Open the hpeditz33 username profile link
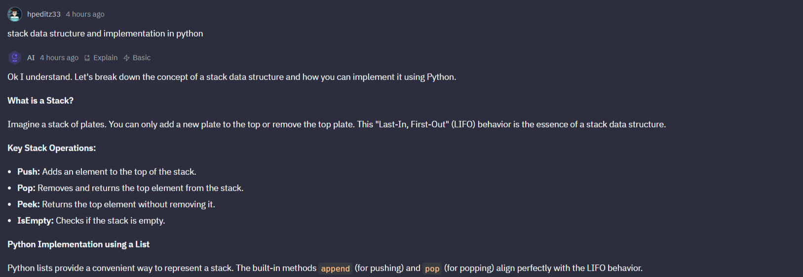Screen dimensions: 803x277 click(x=44, y=14)
